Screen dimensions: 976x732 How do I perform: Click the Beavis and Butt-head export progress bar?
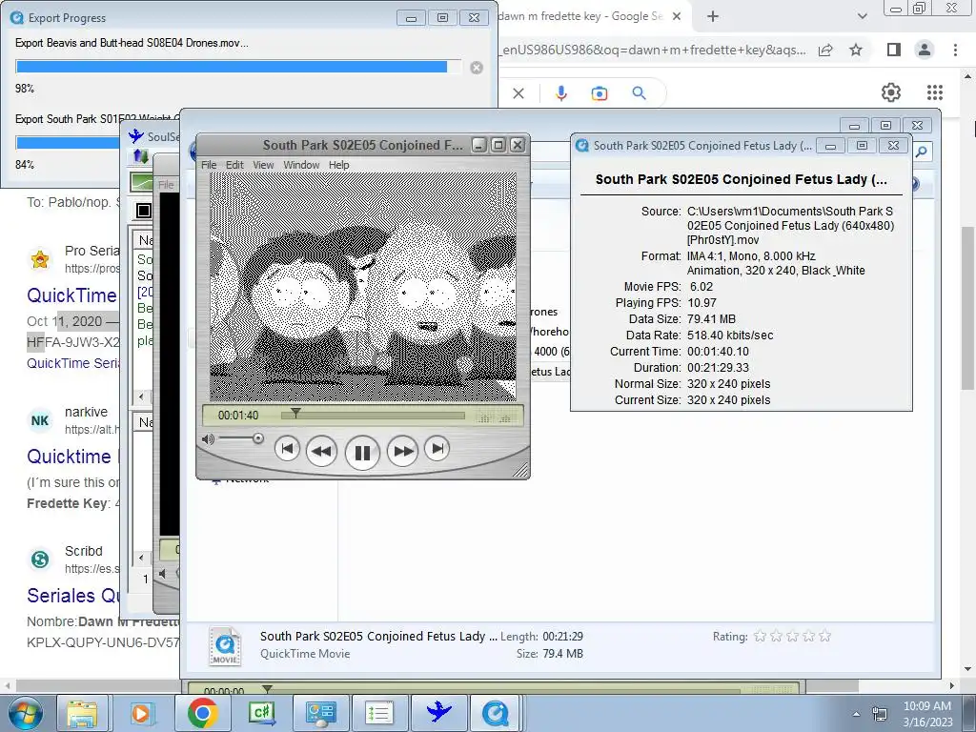point(238,67)
